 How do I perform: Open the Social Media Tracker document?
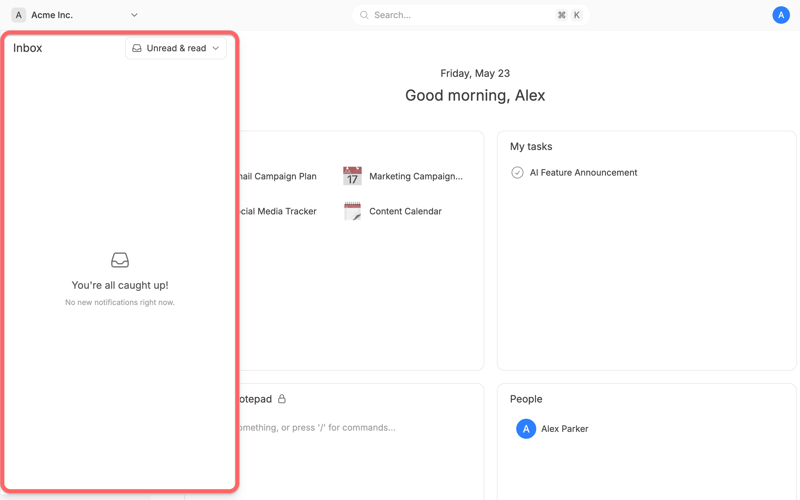point(278,211)
